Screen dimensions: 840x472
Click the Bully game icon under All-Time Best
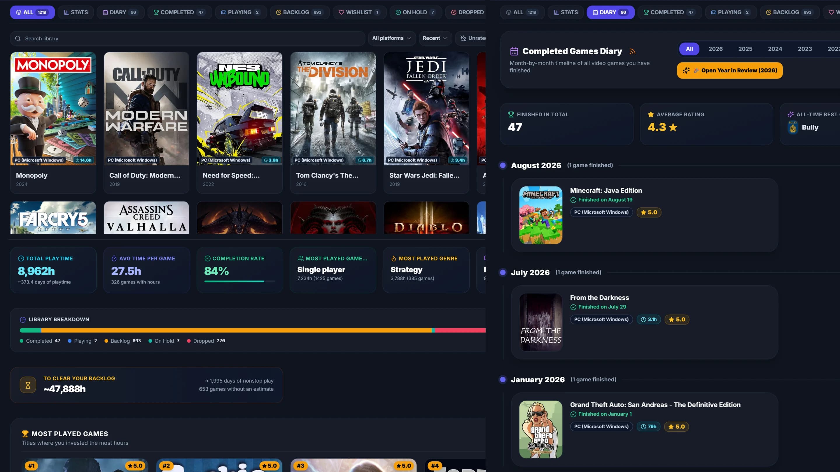(793, 127)
